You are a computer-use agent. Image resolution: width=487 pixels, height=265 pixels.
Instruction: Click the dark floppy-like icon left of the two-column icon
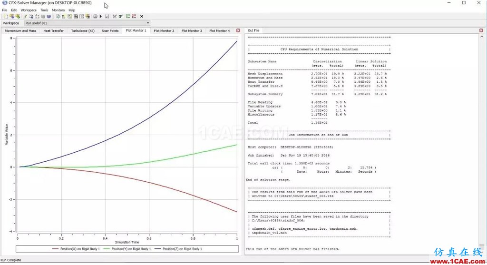coord(76,16)
